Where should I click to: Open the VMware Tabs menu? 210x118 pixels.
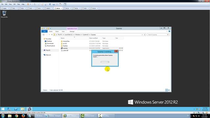point(18,4)
